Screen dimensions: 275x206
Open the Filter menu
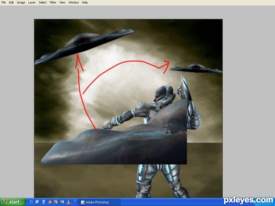[53, 2]
